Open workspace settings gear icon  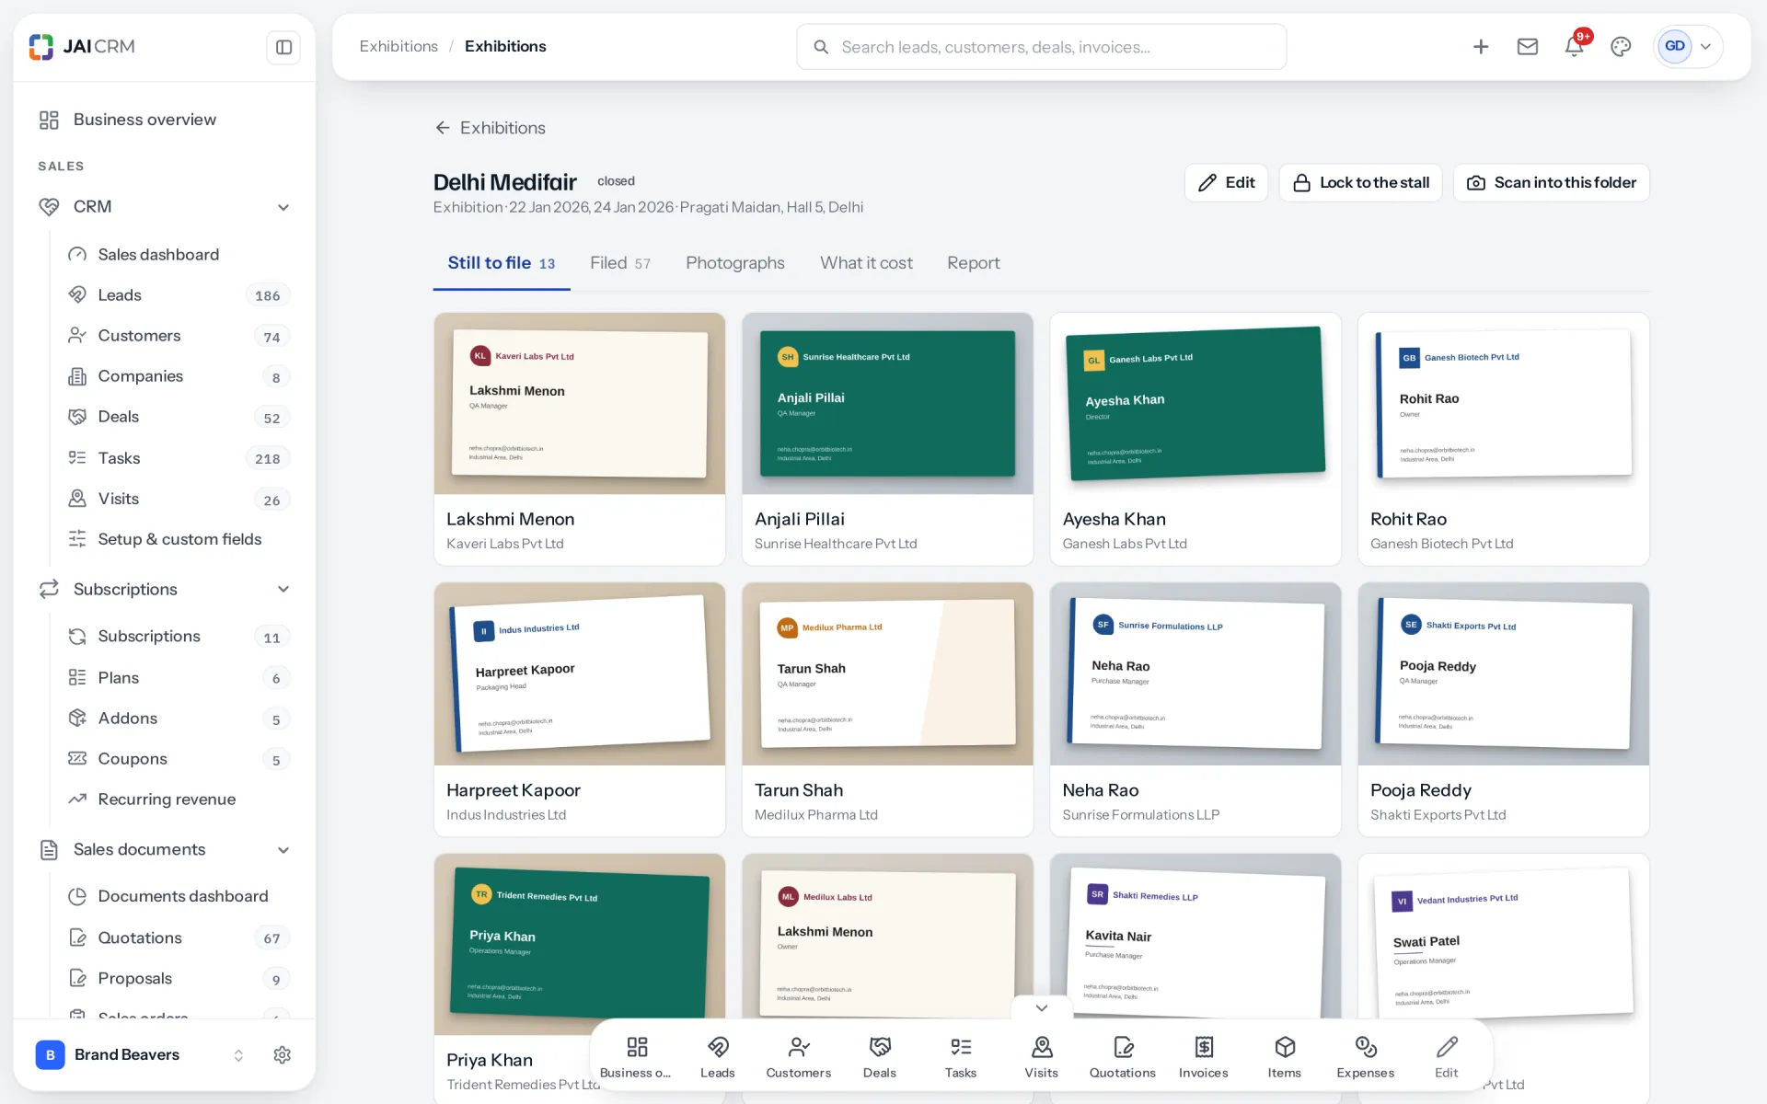pyautogui.click(x=283, y=1055)
